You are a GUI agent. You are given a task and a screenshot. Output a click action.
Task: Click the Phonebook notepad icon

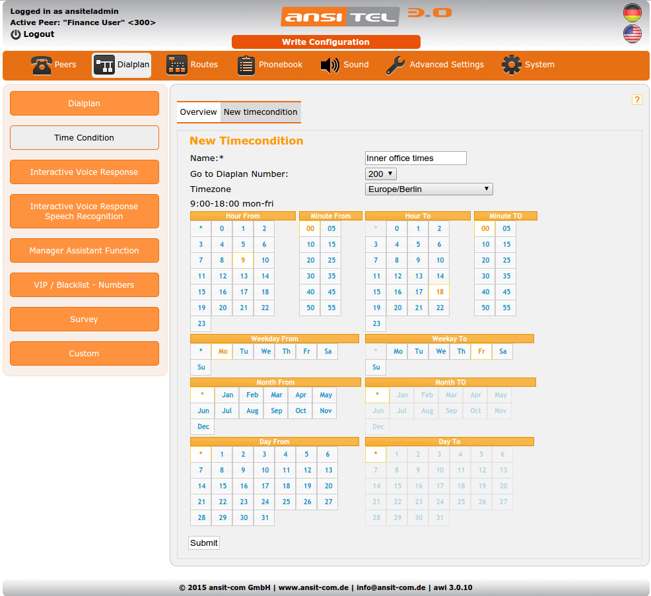pos(246,65)
